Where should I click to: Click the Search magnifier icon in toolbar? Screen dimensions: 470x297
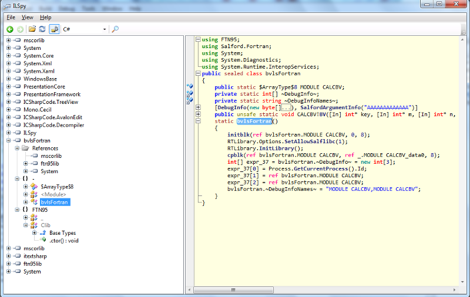115,29
